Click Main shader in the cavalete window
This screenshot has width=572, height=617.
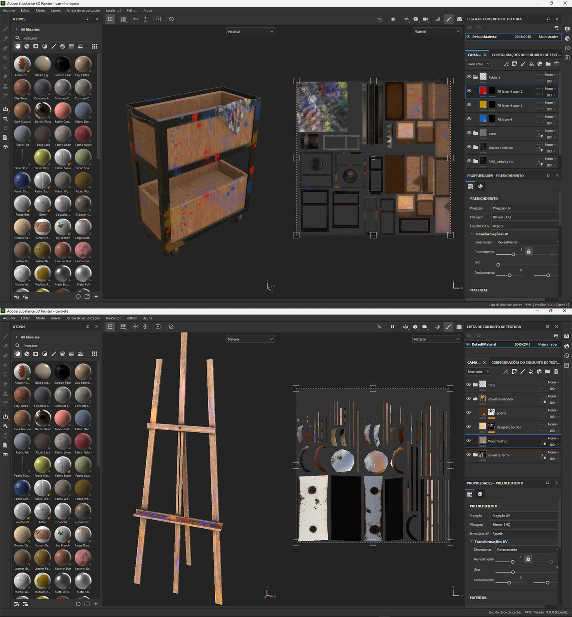pos(547,344)
